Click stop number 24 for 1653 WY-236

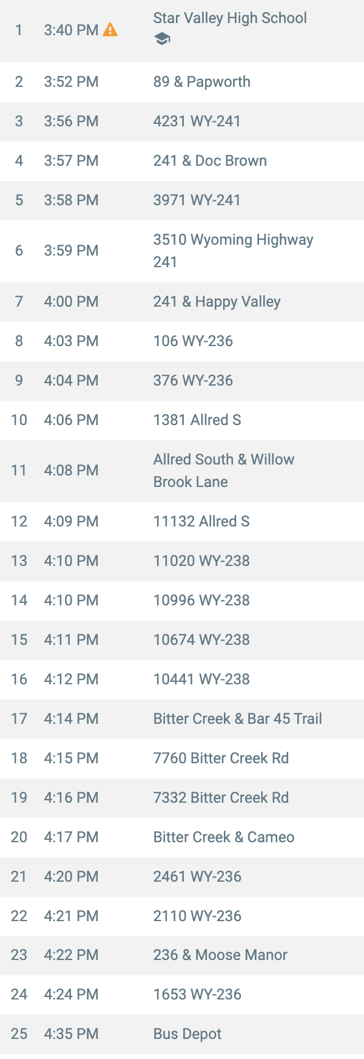pyautogui.click(x=19, y=995)
